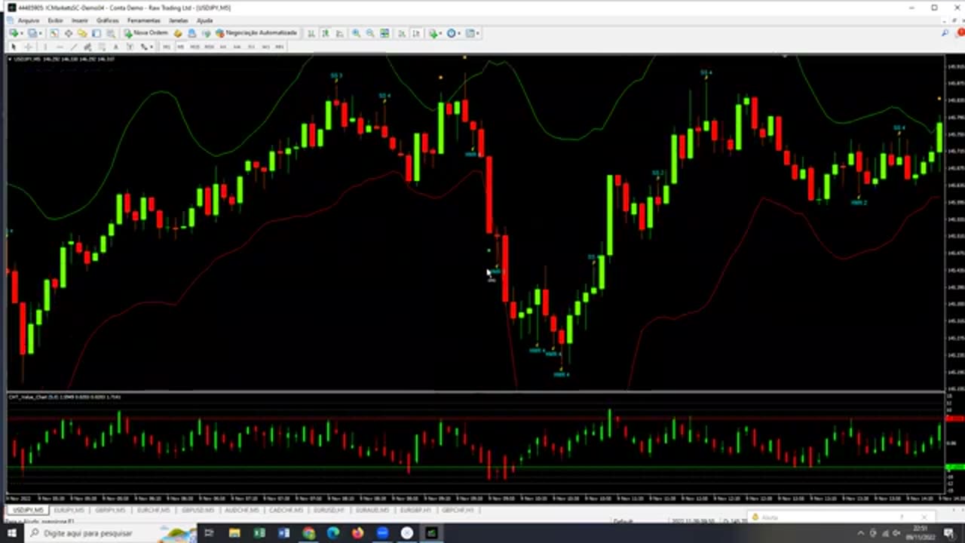Open the Windows Start menu
The height and width of the screenshot is (543, 965).
tap(11, 533)
